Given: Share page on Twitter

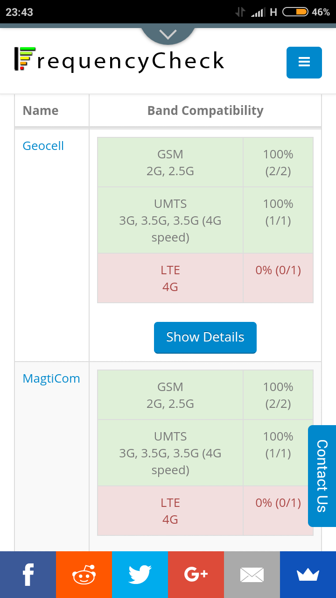Looking at the screenshot, I should (x=140, y=574).
